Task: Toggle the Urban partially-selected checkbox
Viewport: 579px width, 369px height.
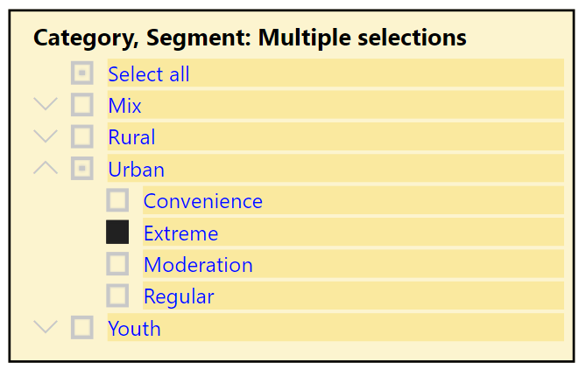Action: coord(82,169)
